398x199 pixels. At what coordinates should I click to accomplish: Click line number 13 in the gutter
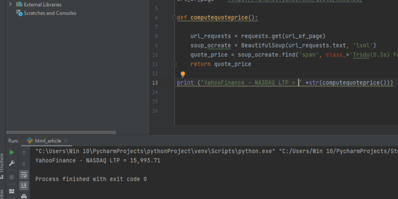(x=155, y=83)
